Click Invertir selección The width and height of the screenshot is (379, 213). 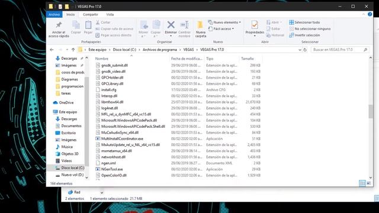click(x=304, y=35)
